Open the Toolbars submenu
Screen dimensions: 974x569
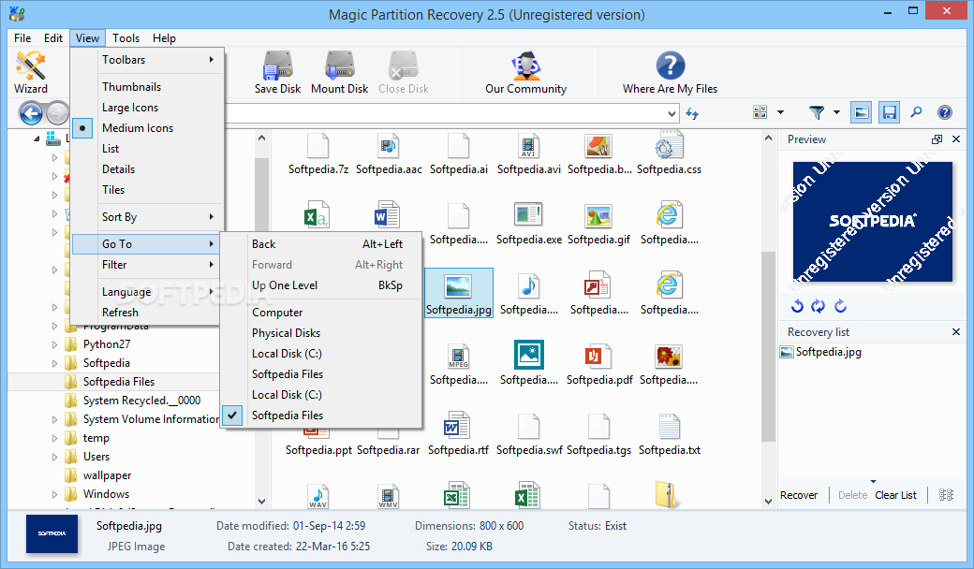(147, 60)
